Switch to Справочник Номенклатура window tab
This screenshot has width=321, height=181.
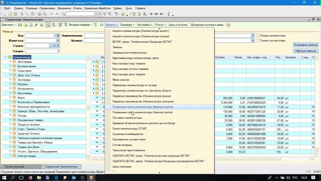[61, 167]
